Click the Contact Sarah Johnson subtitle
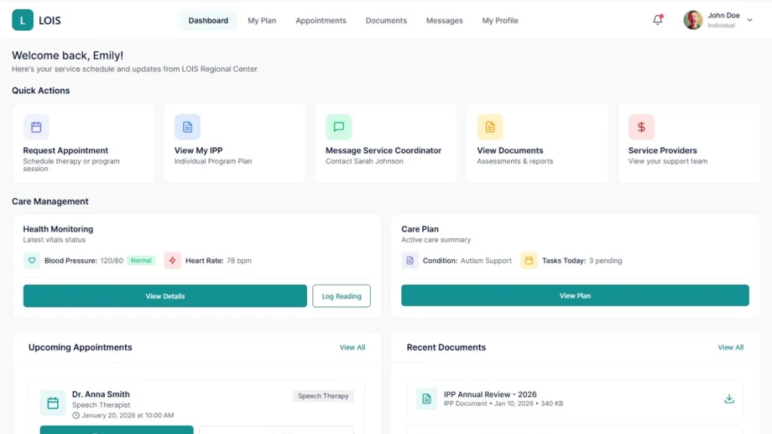This screenshot has height=434, width=772. tap(364, 161)
